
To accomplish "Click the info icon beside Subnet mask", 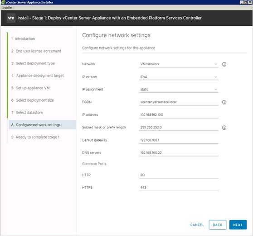I will point(224,128).
